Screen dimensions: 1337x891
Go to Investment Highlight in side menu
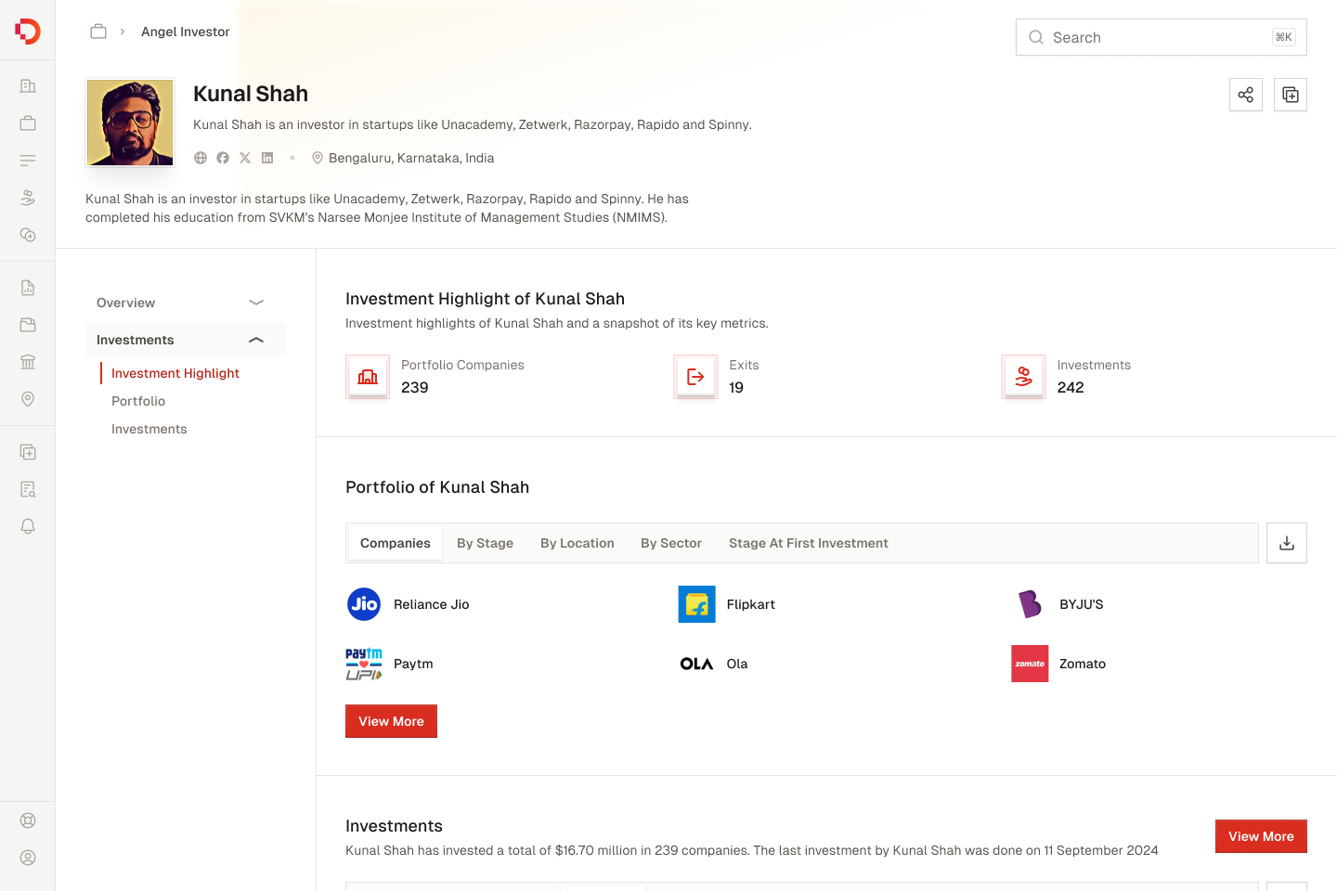tap(175, 373)
